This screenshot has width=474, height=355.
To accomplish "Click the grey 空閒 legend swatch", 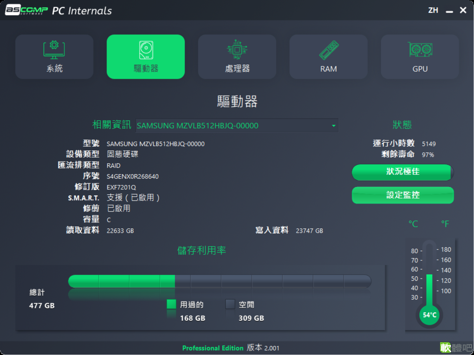I will click(x=230, y=304).
